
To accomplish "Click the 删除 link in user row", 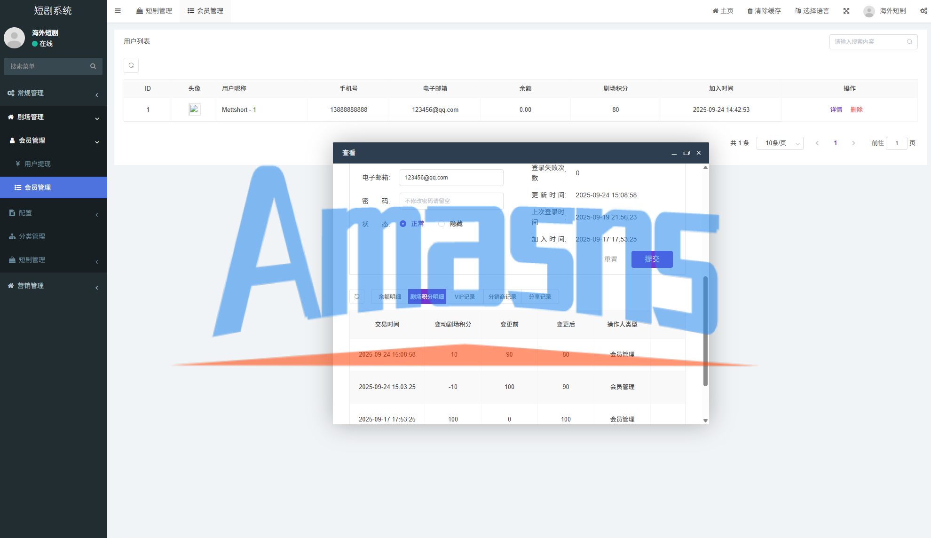I will tap(856, 109).
